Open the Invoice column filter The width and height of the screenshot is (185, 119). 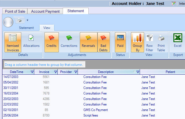click(56, 72)
